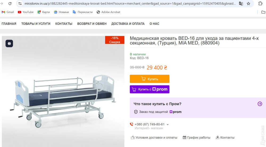This screenshot has width=266, height=147.
Task: Open the Adobe Acrobat bookmark
Action: click(108, 12)
